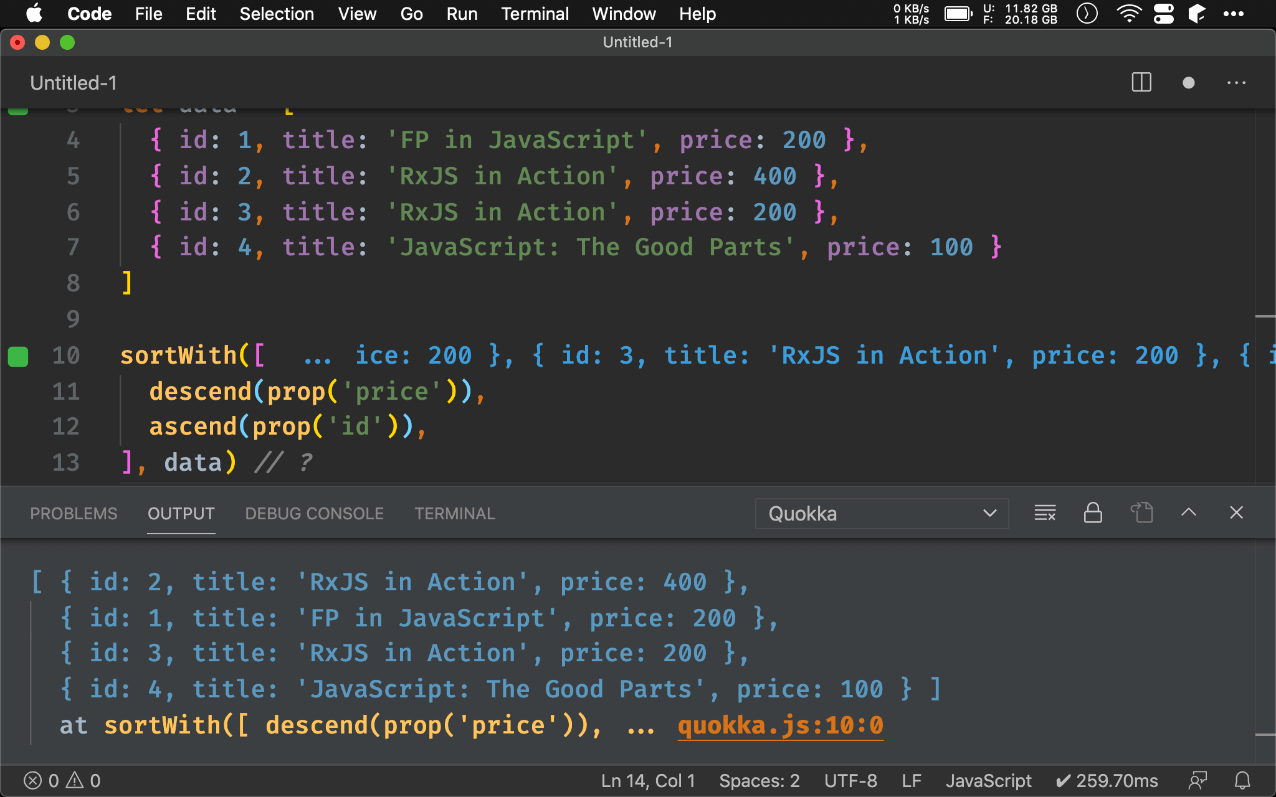Click the Quokka output lock icon
The height and width of the screenshot is (797, 1276).
1092,513
